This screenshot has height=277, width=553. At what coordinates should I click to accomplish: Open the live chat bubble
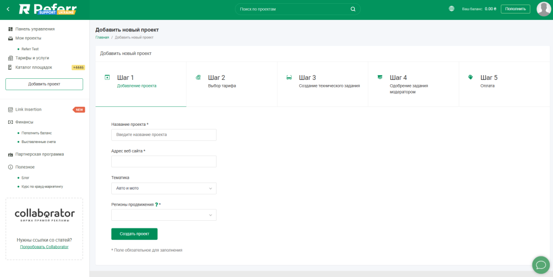[541, 265]
